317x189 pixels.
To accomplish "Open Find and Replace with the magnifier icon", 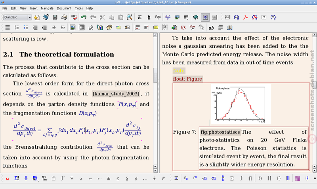I will point(130,17).
